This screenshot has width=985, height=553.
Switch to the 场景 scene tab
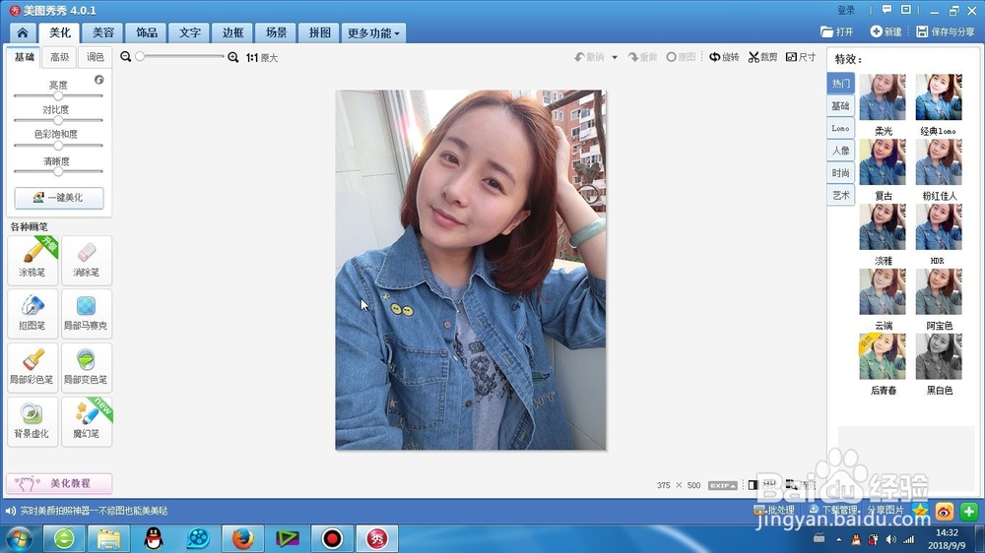pyautogui.click(x=276, y=32)
